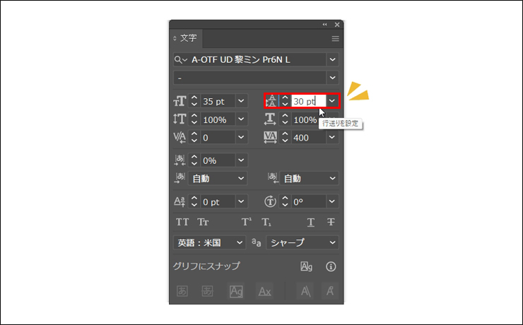Apply Strikethrough text formatting
The image size is (523, 325).
[330, 222]
